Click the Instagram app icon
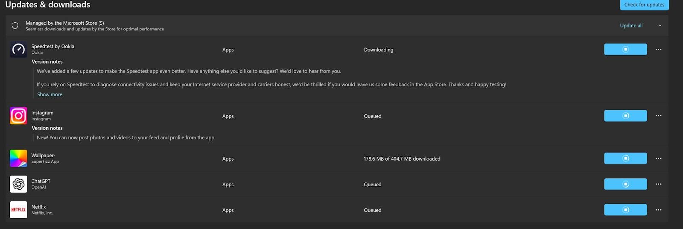The image size is (683, 229). tap(18, 116)
